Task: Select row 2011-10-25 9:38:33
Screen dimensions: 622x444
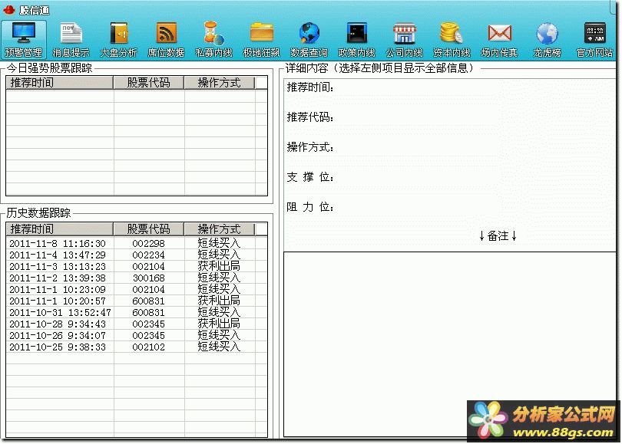Action: [x=137, y=347]
